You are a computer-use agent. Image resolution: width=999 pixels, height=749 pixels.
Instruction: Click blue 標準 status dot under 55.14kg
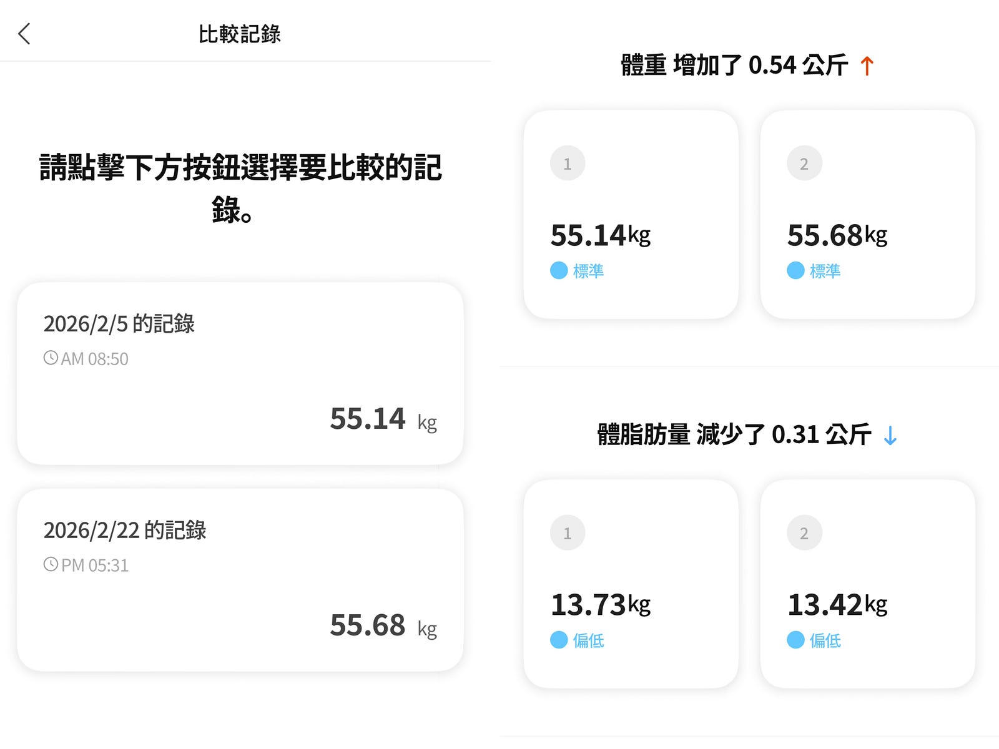coord(559,270)
